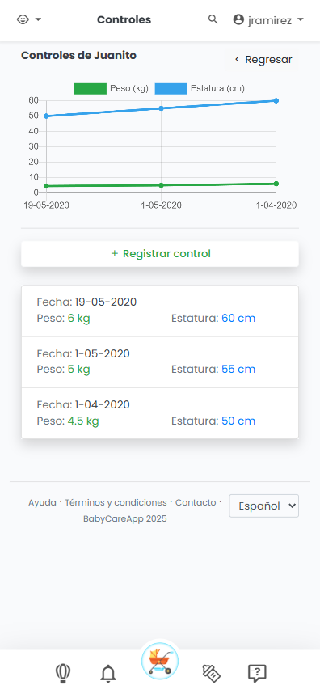Click the search magnifier icon
This screenshot has height=698, width=320.
[x=213, y=19]
